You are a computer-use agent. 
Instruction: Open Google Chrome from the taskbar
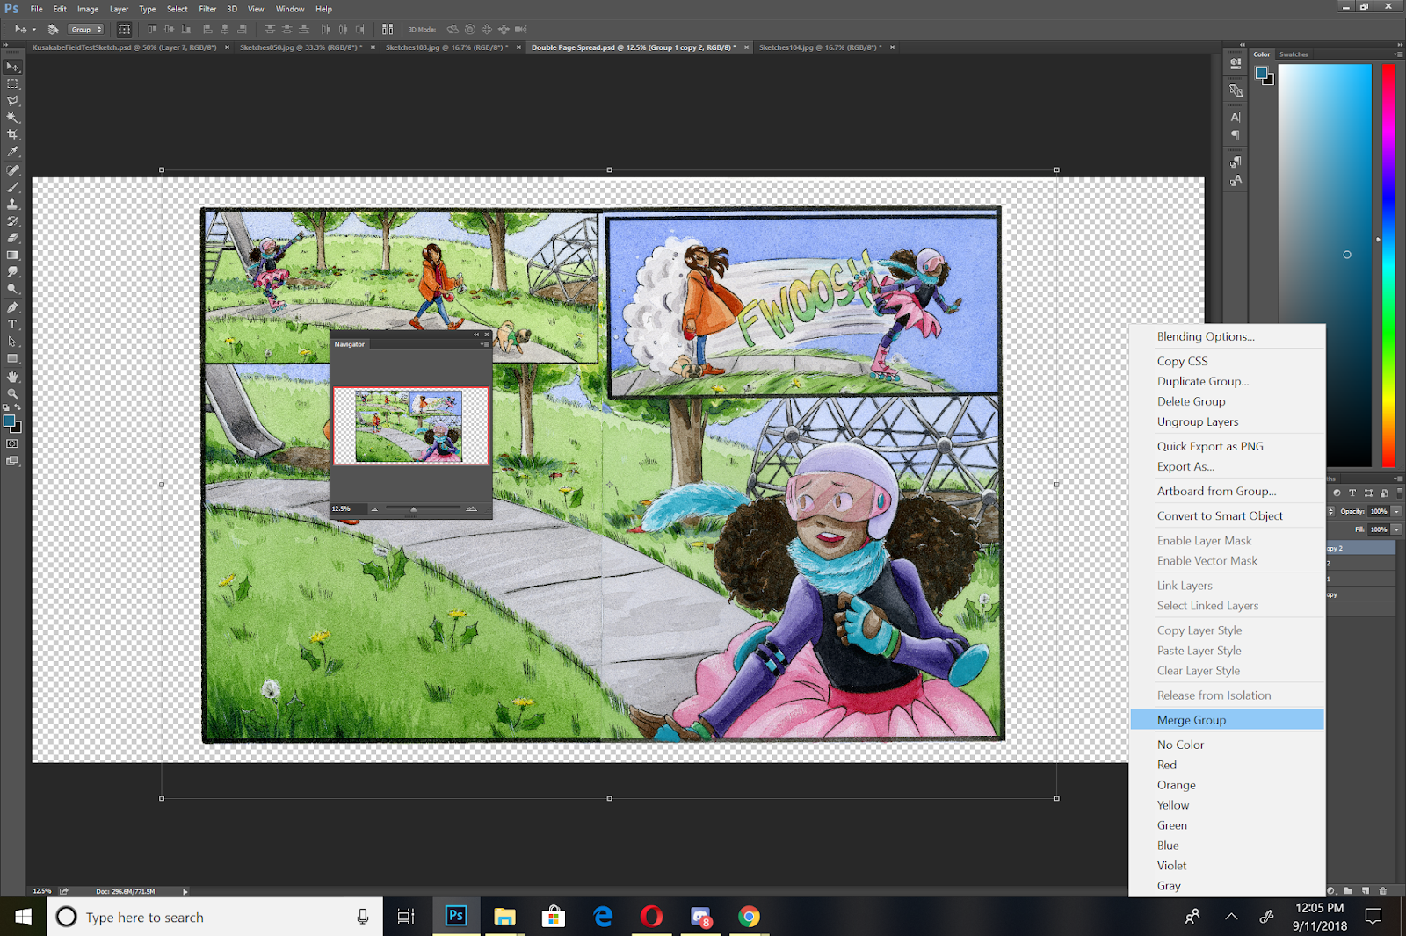[749, 917]
